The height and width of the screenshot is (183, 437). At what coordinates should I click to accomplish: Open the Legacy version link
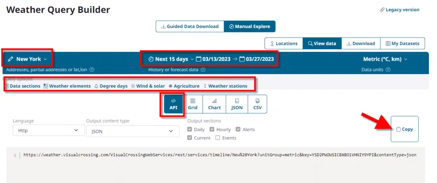coord(399,10)
